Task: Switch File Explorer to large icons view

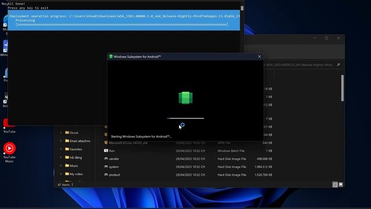Action: tap(341, 185)
